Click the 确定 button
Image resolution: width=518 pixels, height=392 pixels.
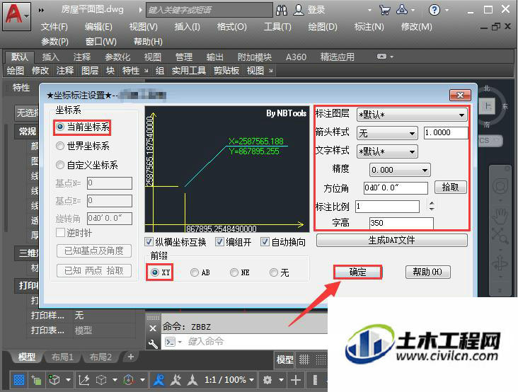pyautogui.click(x=358, y=272)
